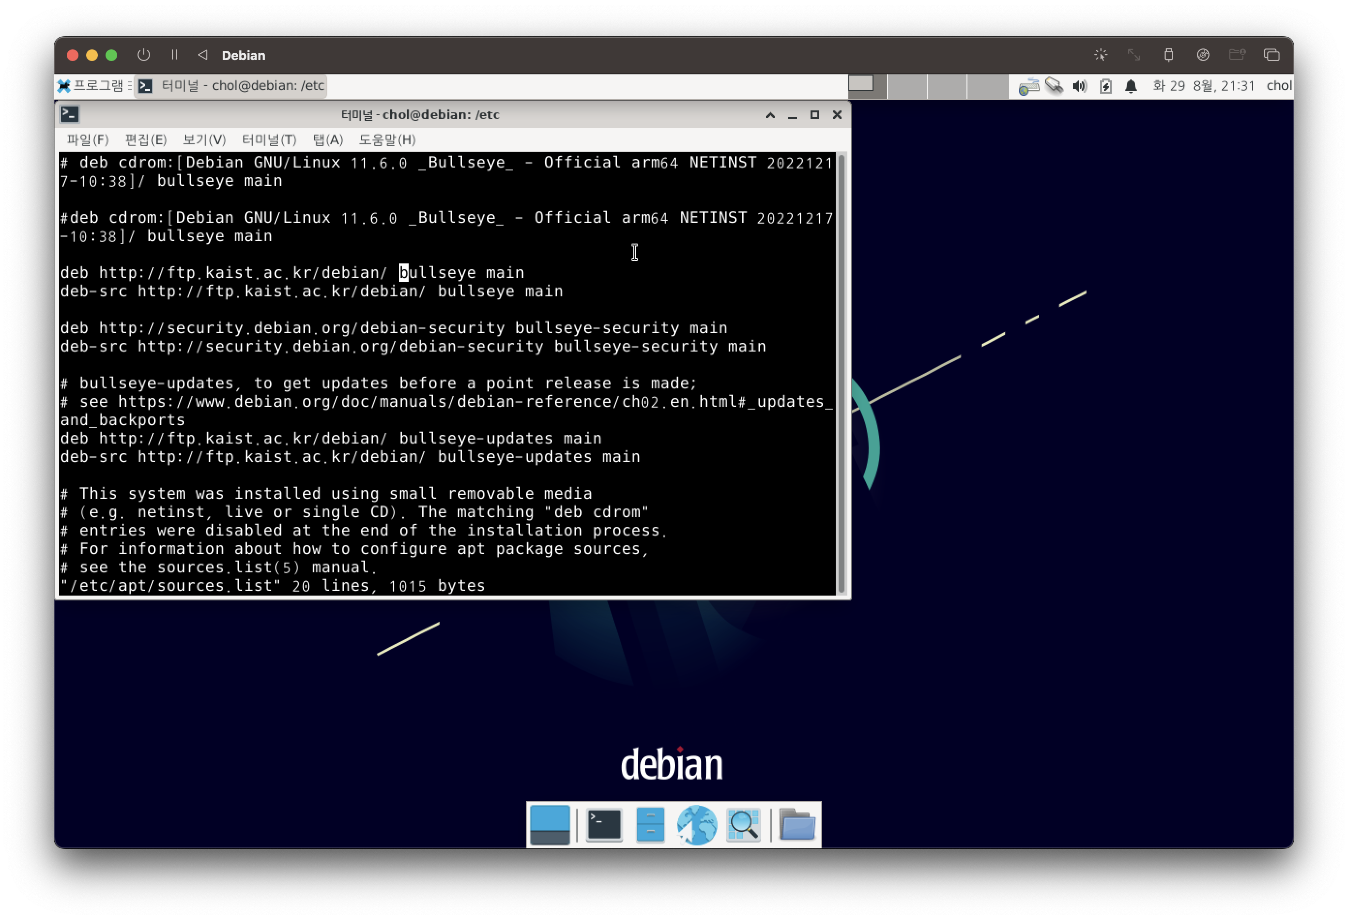Select the terminal task button in the panel
1348x920 pixels.
[231, 86]
